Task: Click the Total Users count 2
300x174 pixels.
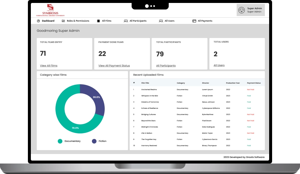Action: point(215,54)
